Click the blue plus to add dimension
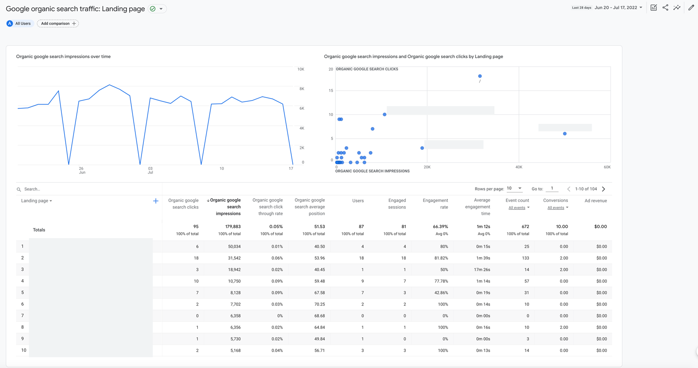Image resolution: width=698 pixels, height=368 pixels. (155, 201)
